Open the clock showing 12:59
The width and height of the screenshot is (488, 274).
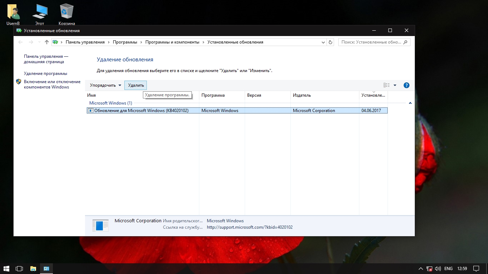[x=462, y=269]
